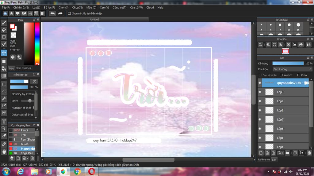Toggle 'Chọn một lớp tại điểm nhấp' checkbox
Image resolution: width=314 pixels, height=176 pixels.
click(x=69, y=13)
